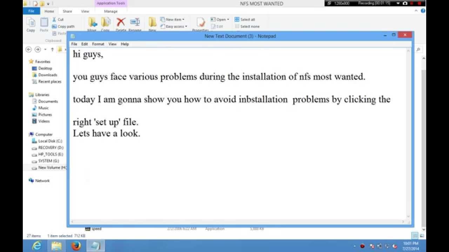
Task: Click the Explorer search magnifier icon
Action: (418, 50)
